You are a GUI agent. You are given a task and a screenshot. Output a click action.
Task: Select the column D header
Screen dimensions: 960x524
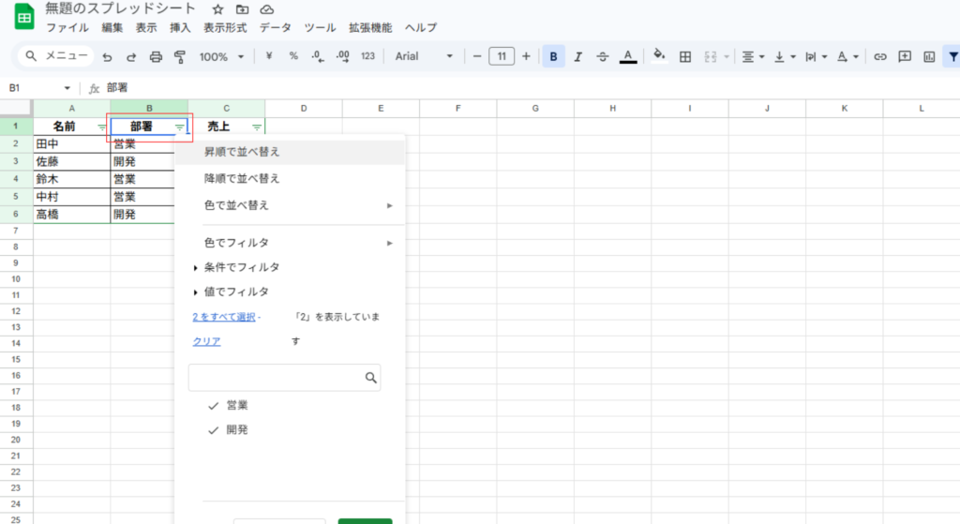pos(304,109)
